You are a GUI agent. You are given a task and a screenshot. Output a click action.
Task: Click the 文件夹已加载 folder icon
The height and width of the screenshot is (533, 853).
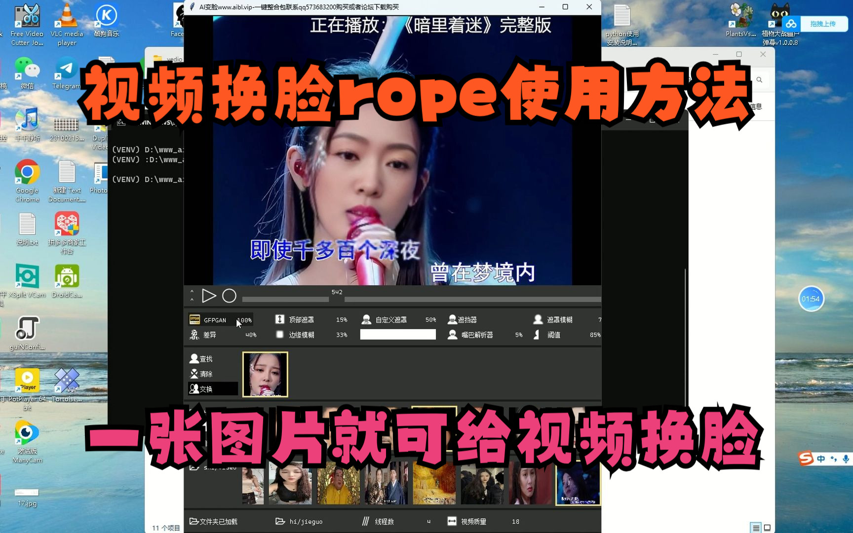pyautogui.click(x=194, y=521)
